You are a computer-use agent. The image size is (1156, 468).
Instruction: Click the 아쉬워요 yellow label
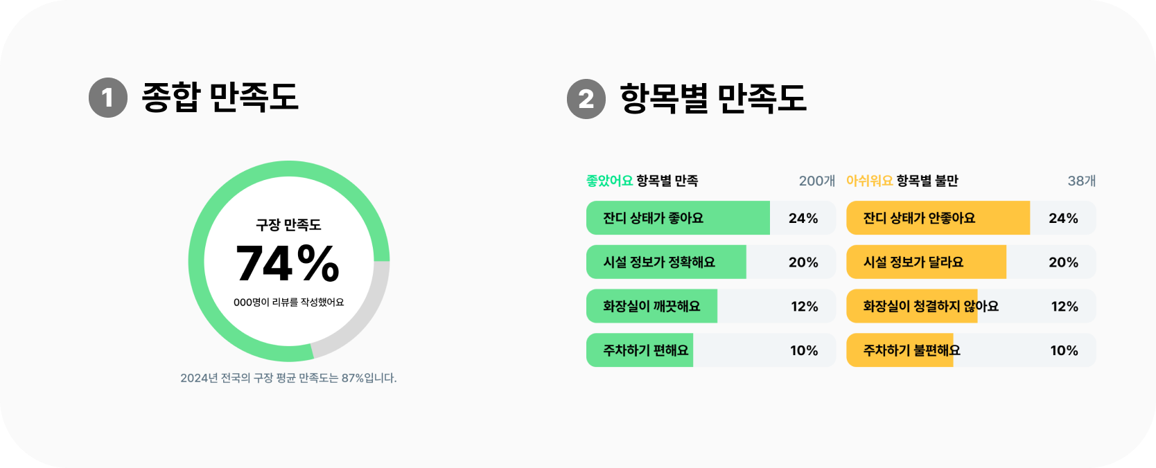[870, 181]
